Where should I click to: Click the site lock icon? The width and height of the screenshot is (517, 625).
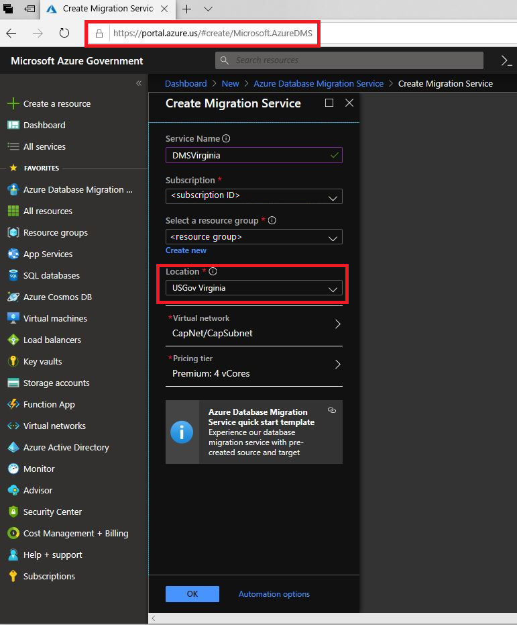point(99,33)
